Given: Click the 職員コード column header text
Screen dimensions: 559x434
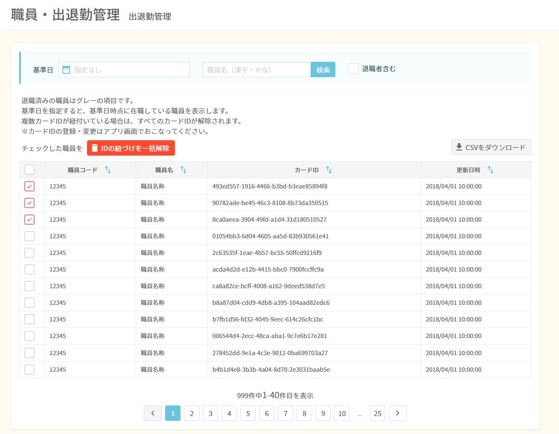Looking at the screenshot, I should click(x=82, y=170).
